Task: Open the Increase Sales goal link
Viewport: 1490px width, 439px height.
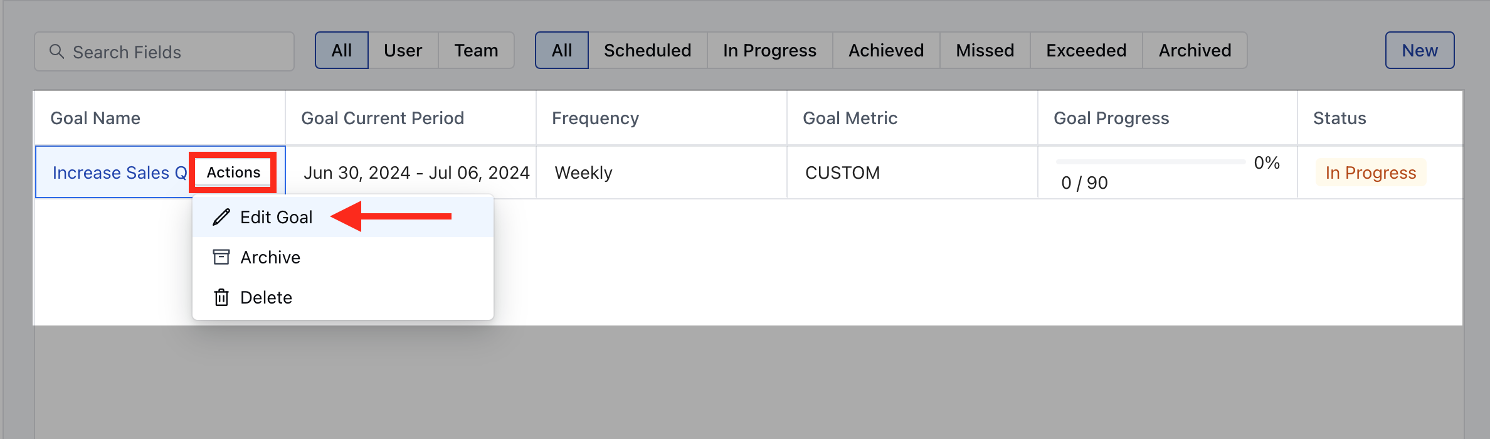Action: pyautogui.click(x=120, y=172)
